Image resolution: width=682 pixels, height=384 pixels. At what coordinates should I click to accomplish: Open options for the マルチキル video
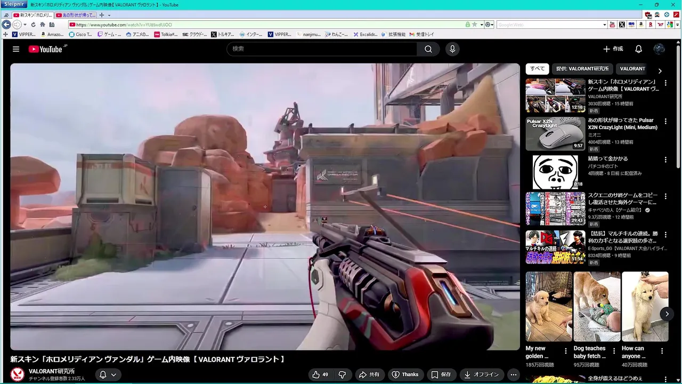(x=665, y=235)
